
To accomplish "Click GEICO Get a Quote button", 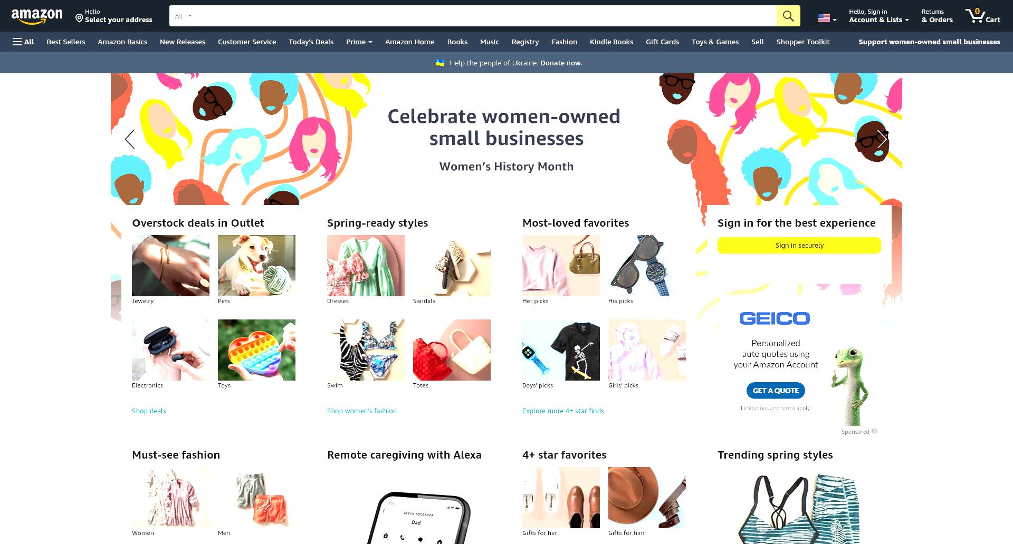I will tap(776, 391).
